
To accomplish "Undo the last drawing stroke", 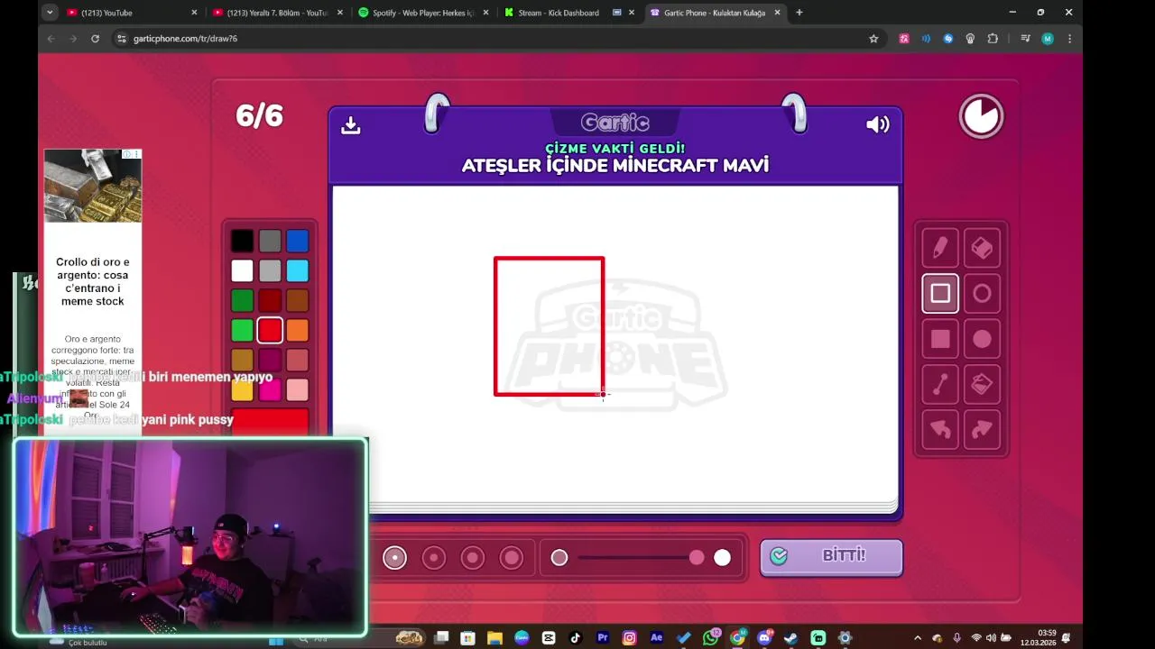I will click(940, 431).
